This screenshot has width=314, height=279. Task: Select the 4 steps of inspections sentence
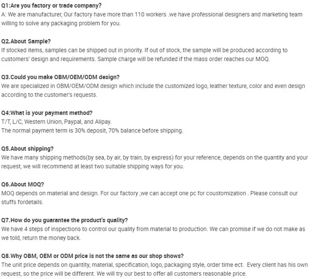pyautogui.click(x=104, y=229)
